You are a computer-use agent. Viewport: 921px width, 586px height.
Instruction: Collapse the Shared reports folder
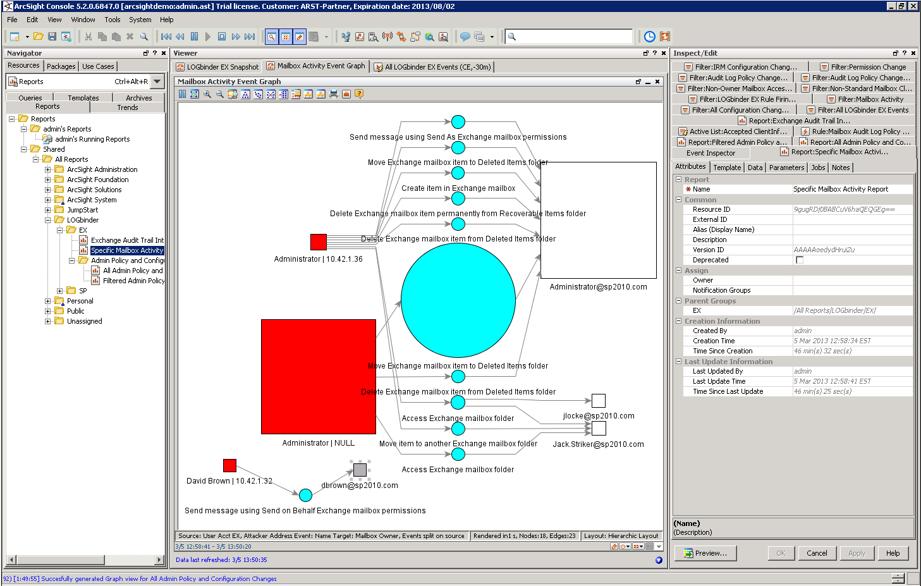(23, 149)
